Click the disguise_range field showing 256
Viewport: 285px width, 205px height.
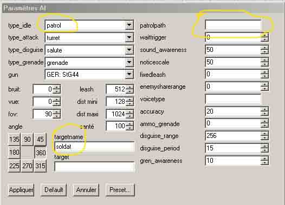pos(233,136)
